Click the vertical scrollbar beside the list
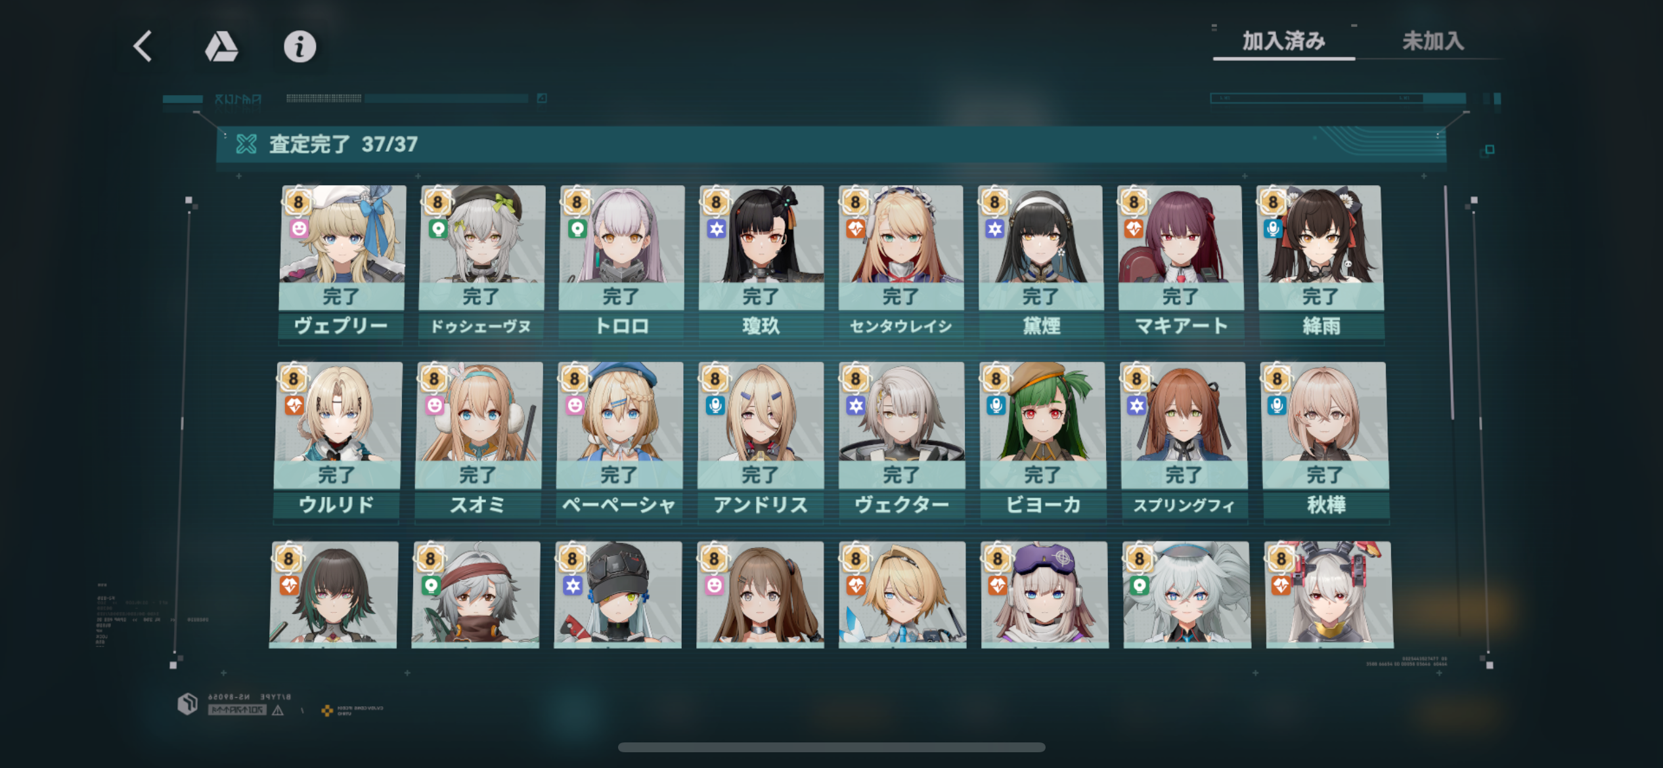Image resolution: width=1663 pixels, height=768 pixels. pyautogui.click(x=1452, y=303)
